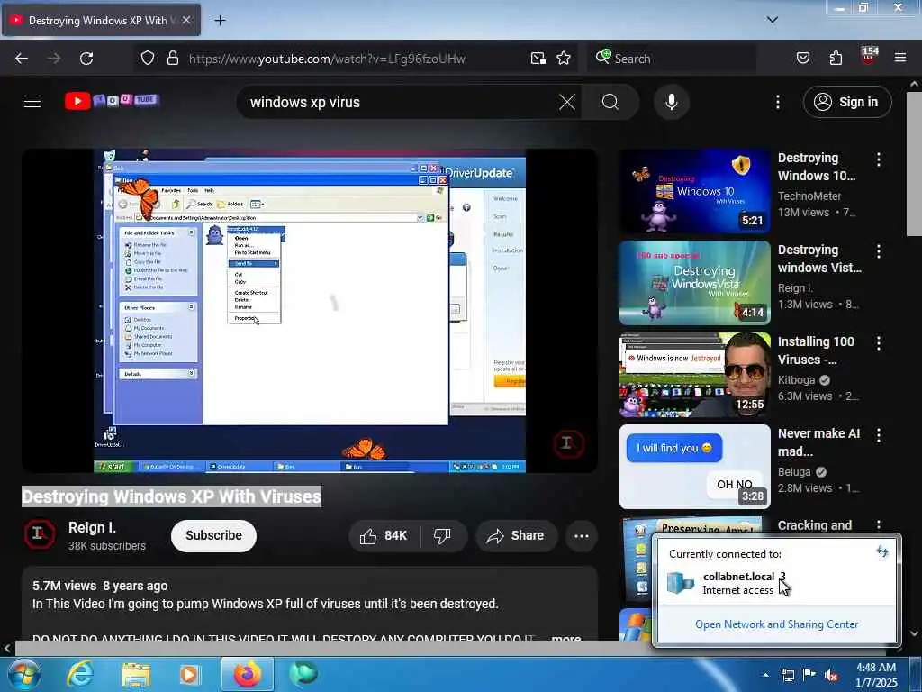Image resolution: width=922 pixels, height=692 pixels.
Task: Open Windows Media Player taskbar icon
Action: 190,675
